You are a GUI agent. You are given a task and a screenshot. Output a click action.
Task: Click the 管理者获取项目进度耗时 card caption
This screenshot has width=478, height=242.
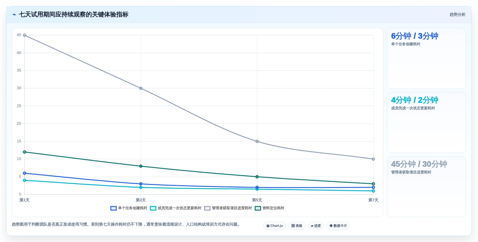[x=411, y=172]
